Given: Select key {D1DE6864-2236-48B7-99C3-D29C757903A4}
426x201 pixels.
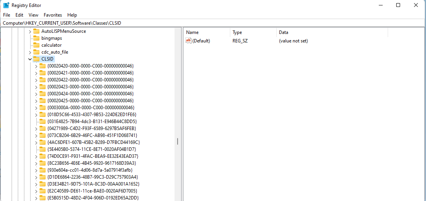Looking at the screenshot, I should (x=92, y=177).
